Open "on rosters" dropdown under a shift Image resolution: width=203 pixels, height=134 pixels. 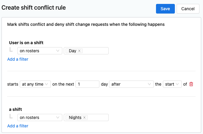click(x=40, y=117)
